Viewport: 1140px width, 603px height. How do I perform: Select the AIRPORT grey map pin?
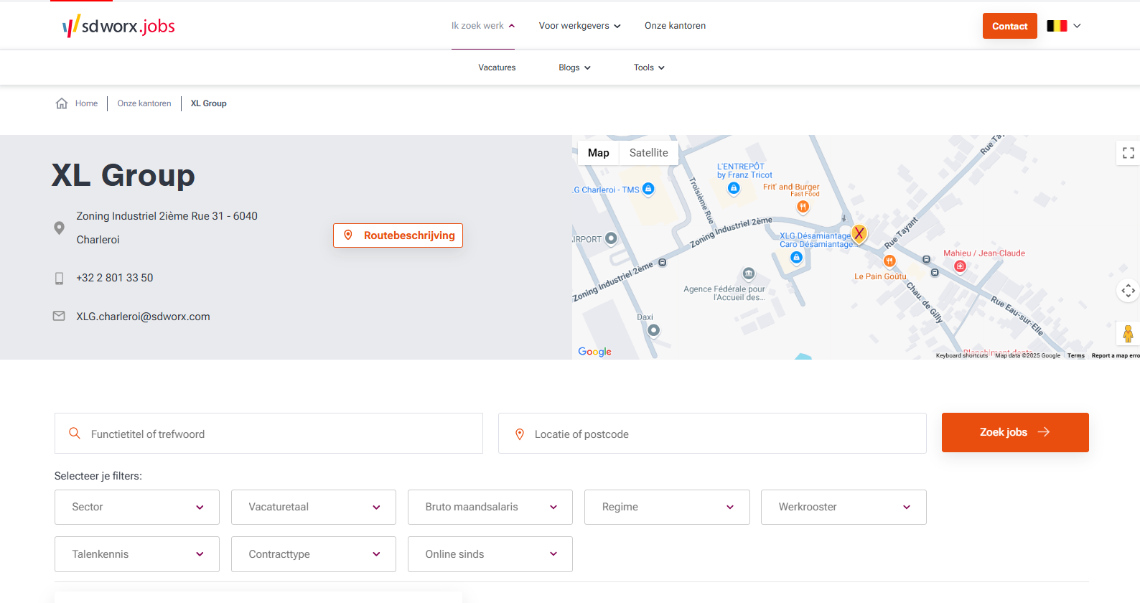(x=611, y=238)
